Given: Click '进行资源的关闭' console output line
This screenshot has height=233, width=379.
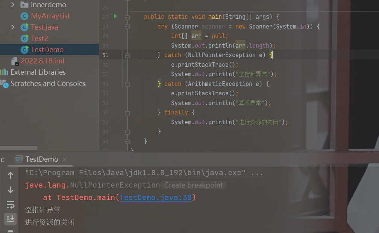Looking at the screenshot, I should [x=50, y=222].
